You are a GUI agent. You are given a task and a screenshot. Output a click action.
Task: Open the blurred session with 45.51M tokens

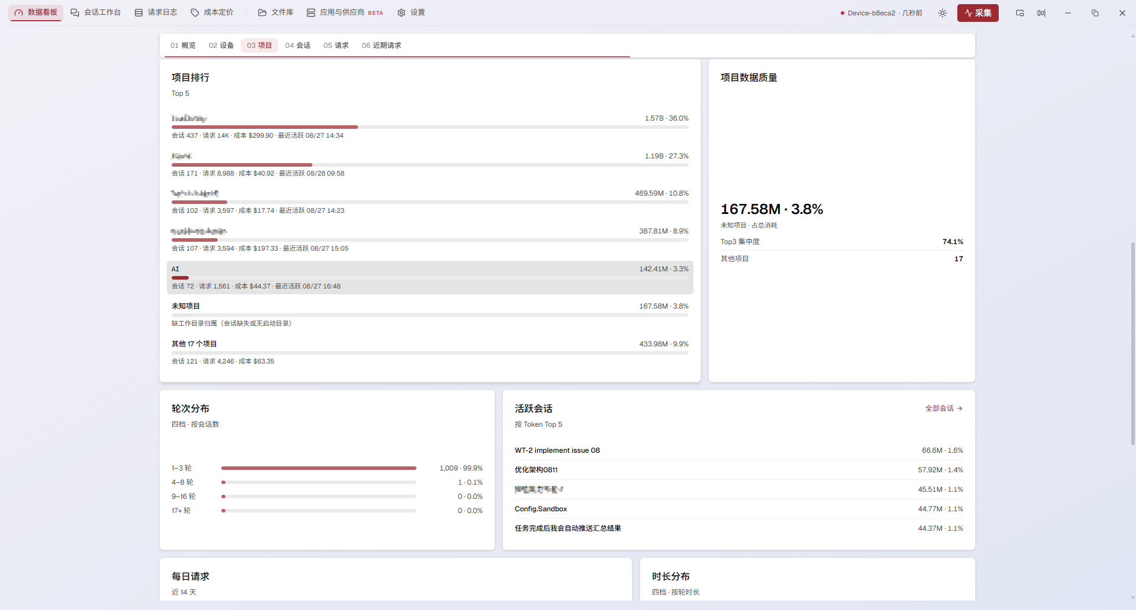[x=739, y=489]
